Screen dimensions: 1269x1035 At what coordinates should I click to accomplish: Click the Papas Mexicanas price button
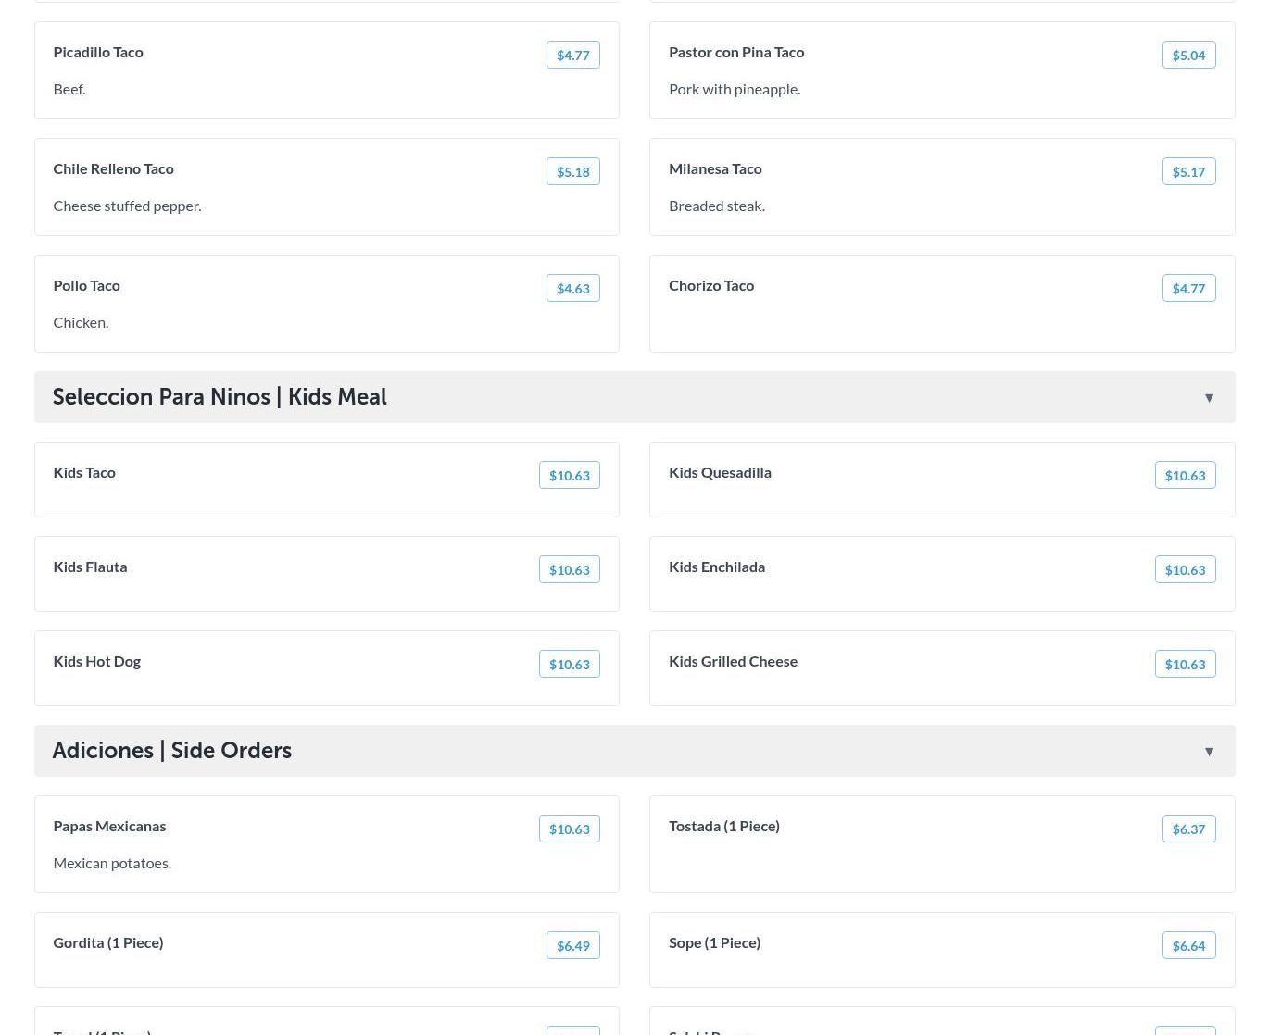tap(569, 829)
